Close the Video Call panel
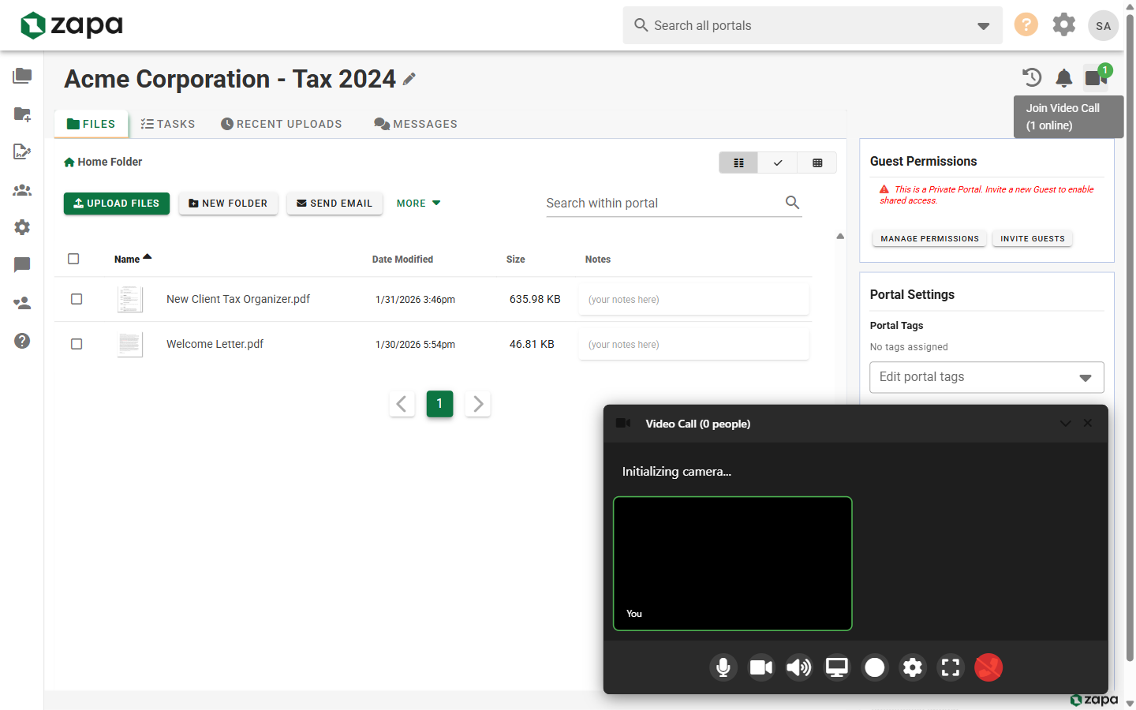 pos(1088,424)
